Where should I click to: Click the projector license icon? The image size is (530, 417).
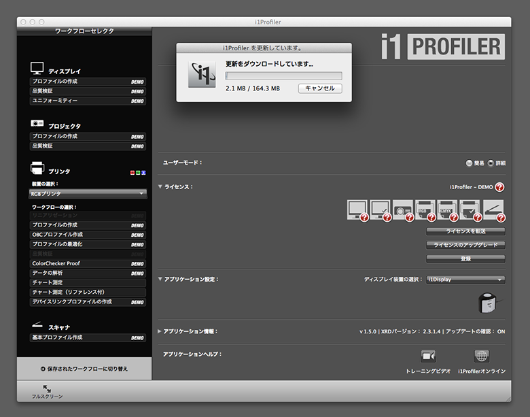tap(403, 210)
